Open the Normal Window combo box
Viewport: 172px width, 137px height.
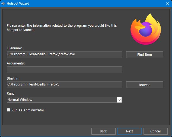coord(64,100)
